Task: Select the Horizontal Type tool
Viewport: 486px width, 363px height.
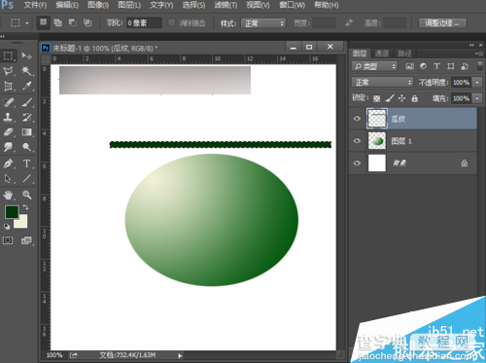Action: (x=26, y=163)
